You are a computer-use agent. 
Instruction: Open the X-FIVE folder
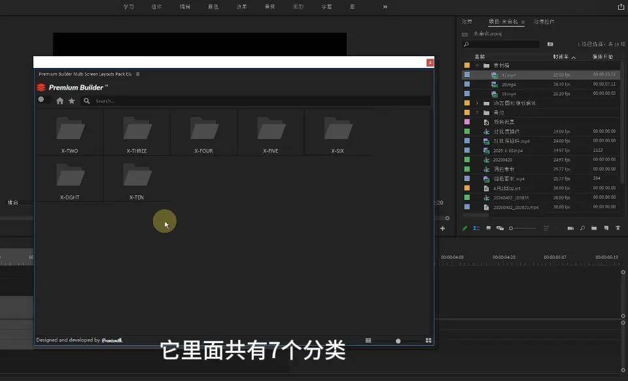271,133
